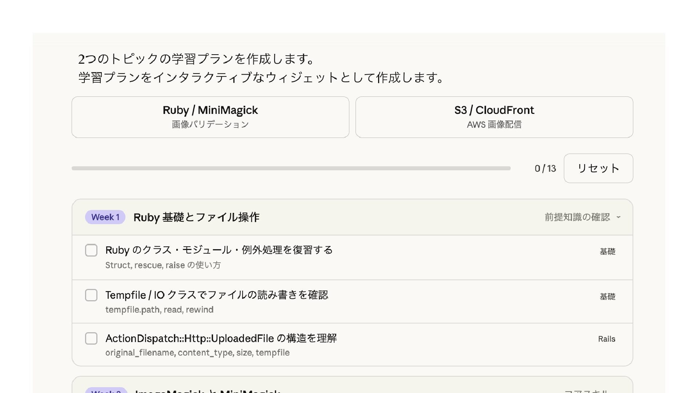Click the Week 1 badge
The width and height of the screenshot is (698, 393).
point(105,217)
